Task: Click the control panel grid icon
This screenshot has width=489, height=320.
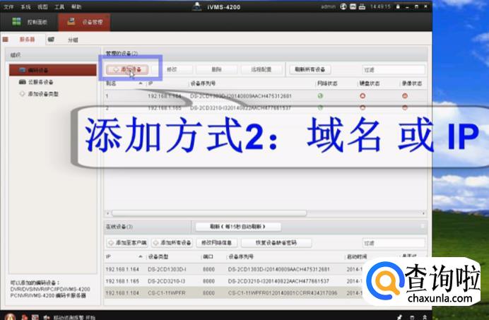Action: 16,21
